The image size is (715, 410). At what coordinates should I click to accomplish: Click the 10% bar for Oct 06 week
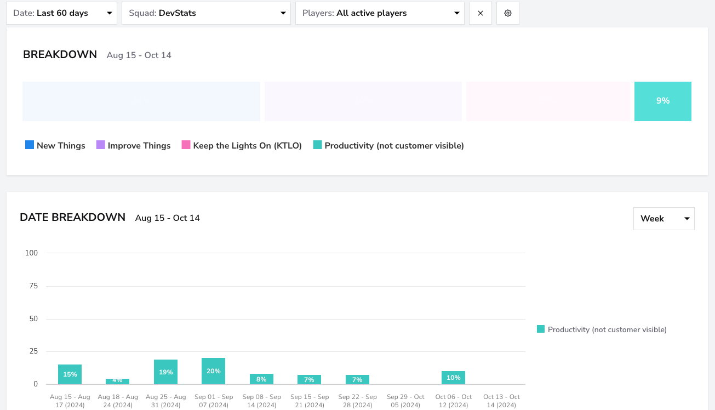(x=453, y=378)
